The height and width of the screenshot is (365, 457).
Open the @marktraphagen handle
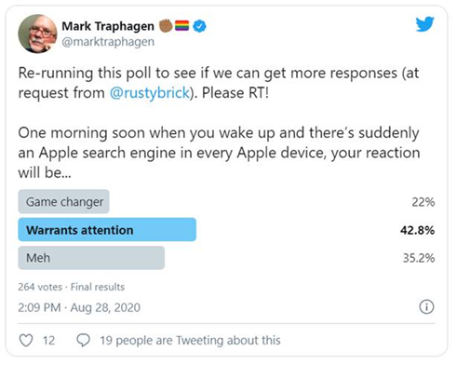click(108, 42)
